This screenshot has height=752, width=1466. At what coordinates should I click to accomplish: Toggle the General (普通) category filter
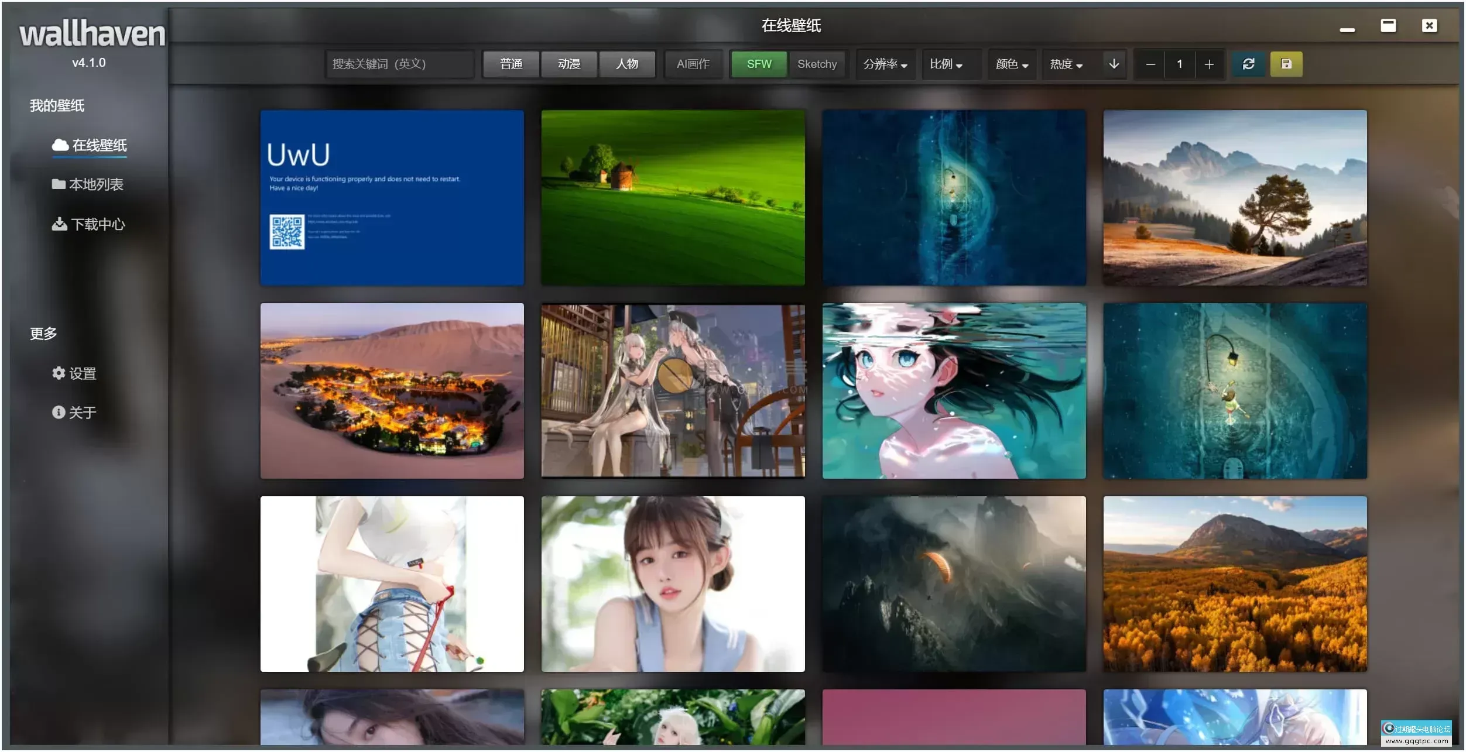511,64
